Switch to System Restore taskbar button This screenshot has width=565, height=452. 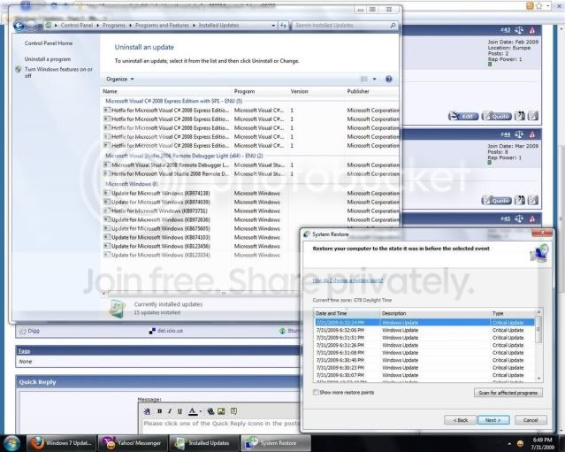coord(275,443)
